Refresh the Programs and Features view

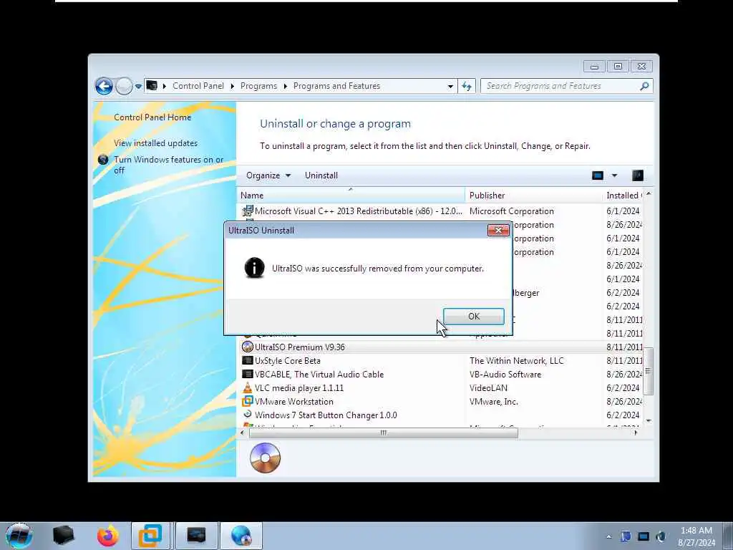pos(467,86)
